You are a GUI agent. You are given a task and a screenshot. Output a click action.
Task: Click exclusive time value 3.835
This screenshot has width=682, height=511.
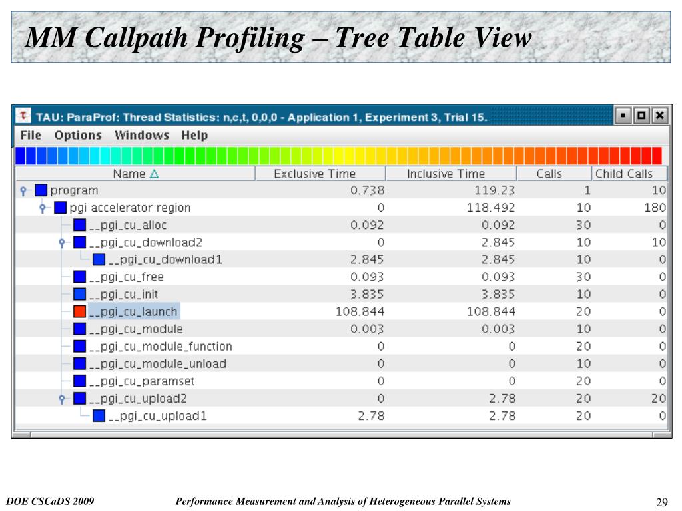[x=368, y=294]
